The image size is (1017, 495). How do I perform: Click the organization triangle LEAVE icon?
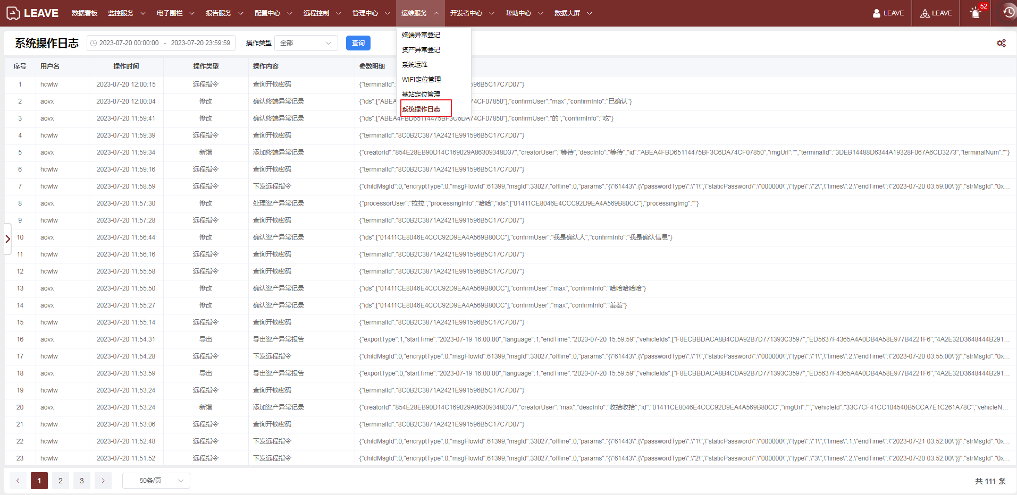point(925,13)
